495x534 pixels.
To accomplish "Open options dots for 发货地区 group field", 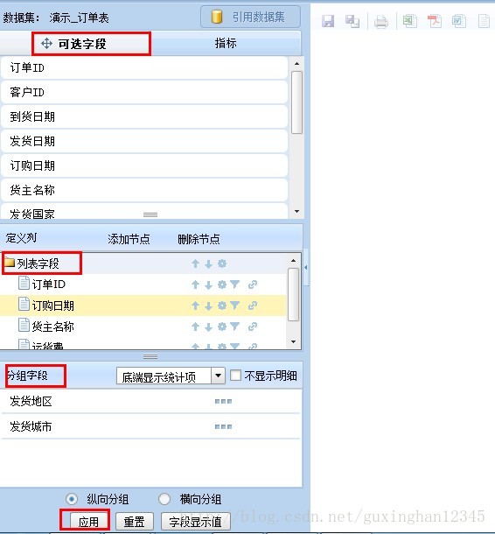I will point(224,402).
